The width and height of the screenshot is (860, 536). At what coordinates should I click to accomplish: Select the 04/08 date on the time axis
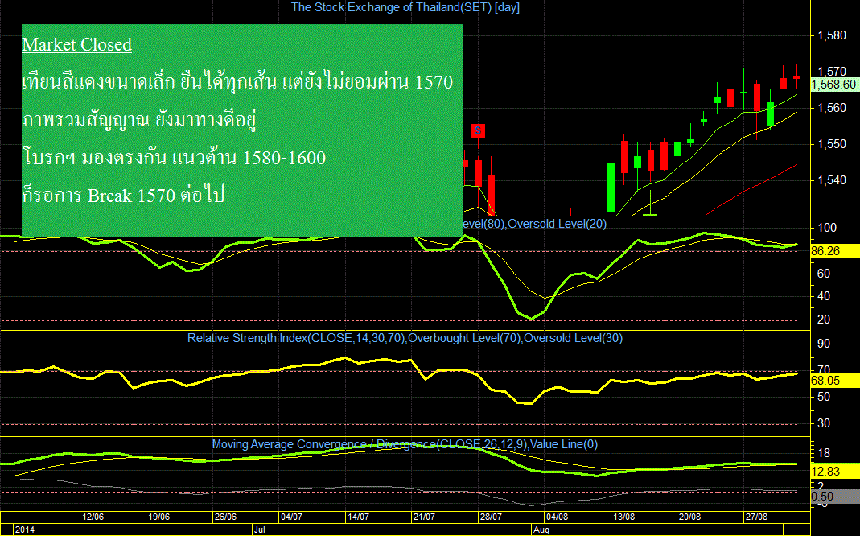point(558,517)
